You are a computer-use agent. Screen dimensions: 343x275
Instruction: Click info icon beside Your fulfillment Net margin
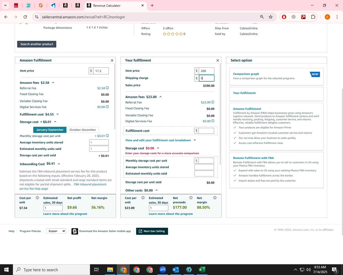[x=215, y=198]
